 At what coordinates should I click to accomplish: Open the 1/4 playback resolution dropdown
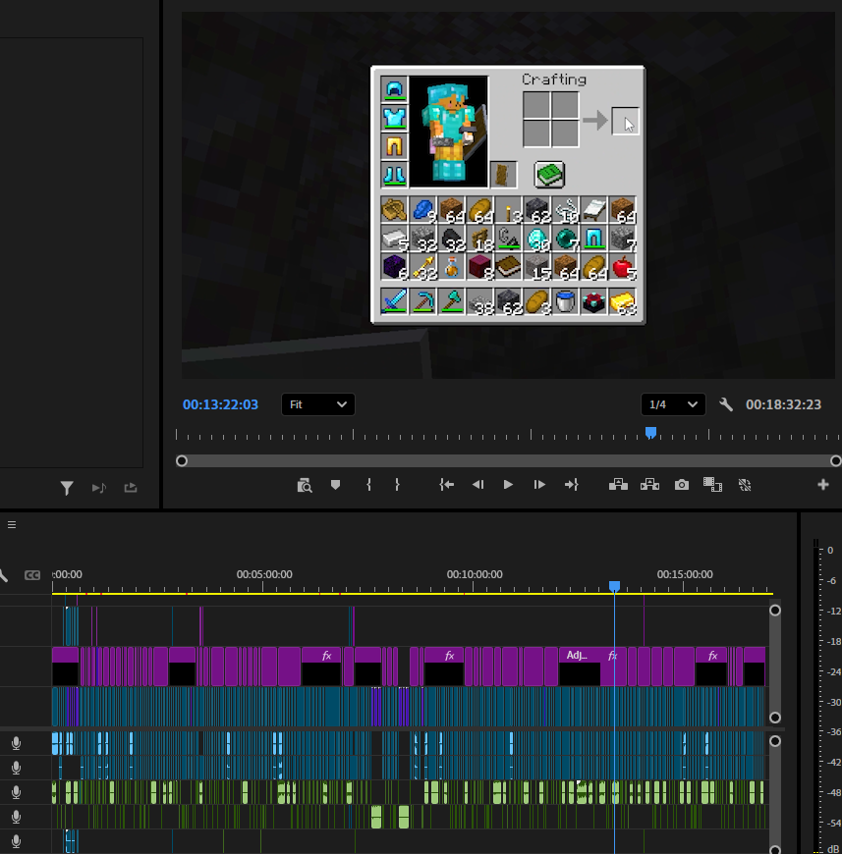click(x=673, y=404)
